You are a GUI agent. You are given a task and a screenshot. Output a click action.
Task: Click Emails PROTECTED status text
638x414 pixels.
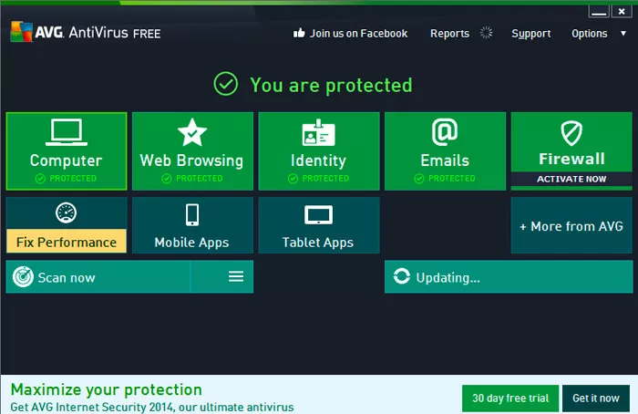coord(452,179)
